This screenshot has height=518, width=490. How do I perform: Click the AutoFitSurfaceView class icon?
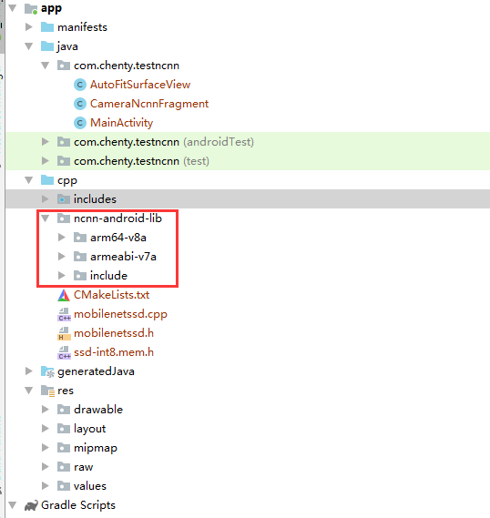[x=79, y=85]
